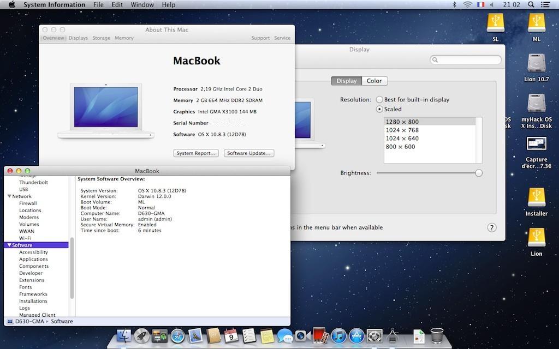The width and height of the screenshot is (559, 349).
Task: Select Display tab in Display preferences
Action: point(347,81)
